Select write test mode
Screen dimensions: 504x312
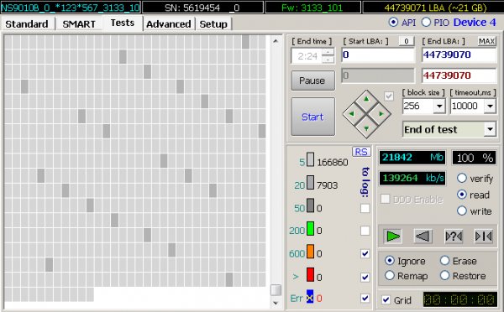point(461,211)
